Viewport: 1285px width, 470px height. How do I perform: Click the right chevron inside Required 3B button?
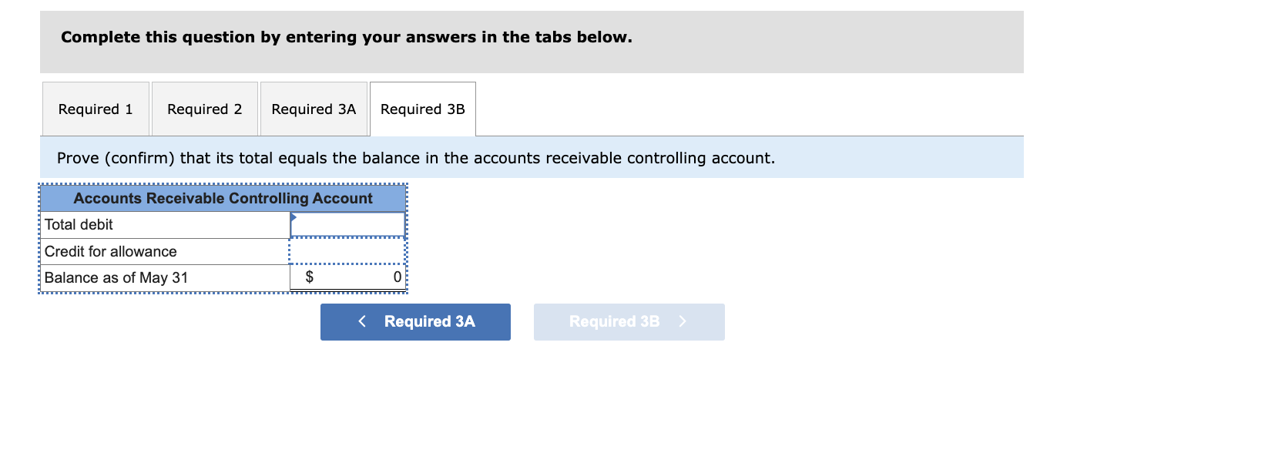(682, 321)
